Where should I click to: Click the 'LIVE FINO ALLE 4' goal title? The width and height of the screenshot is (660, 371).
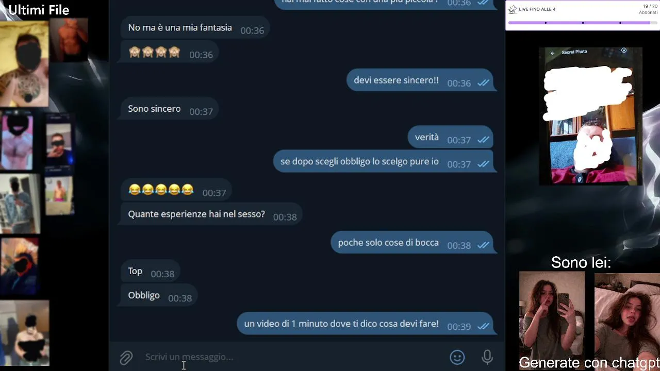click(x=537, y=9)
